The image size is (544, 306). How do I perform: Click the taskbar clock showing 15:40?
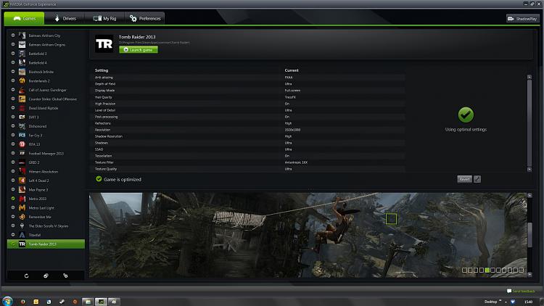point(528,302)
